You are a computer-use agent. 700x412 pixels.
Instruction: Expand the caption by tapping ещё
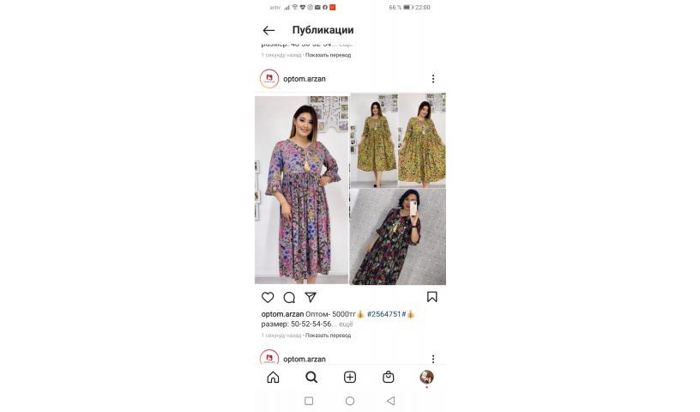346,324
